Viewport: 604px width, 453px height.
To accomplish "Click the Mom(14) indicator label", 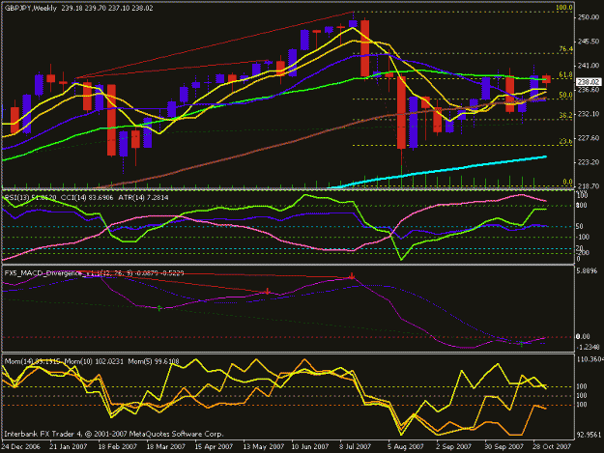I will (32, 362).
